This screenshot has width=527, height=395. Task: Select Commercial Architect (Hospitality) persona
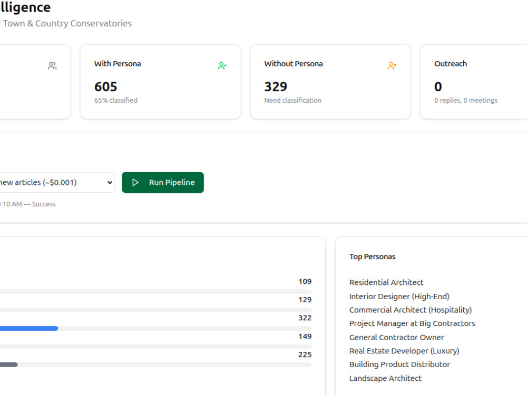click(x=411, y=310)
